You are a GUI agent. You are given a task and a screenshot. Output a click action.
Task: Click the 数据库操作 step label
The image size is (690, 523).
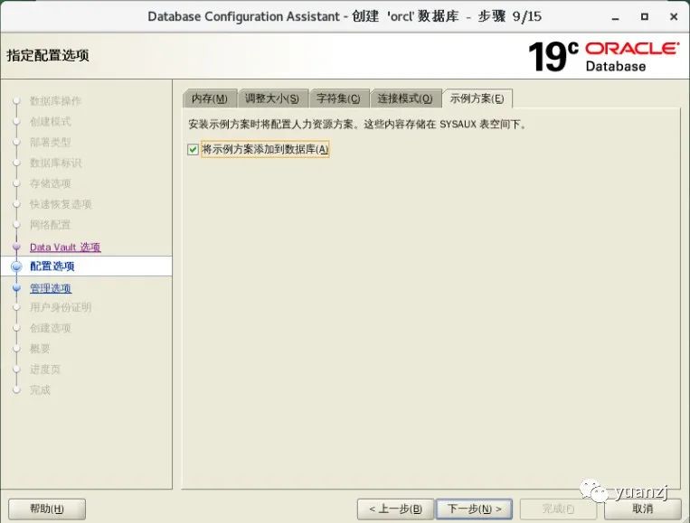tap(55, 101)
